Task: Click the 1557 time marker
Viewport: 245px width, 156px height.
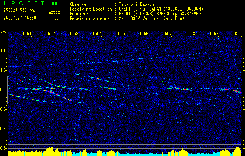Action: coord(167,33)
